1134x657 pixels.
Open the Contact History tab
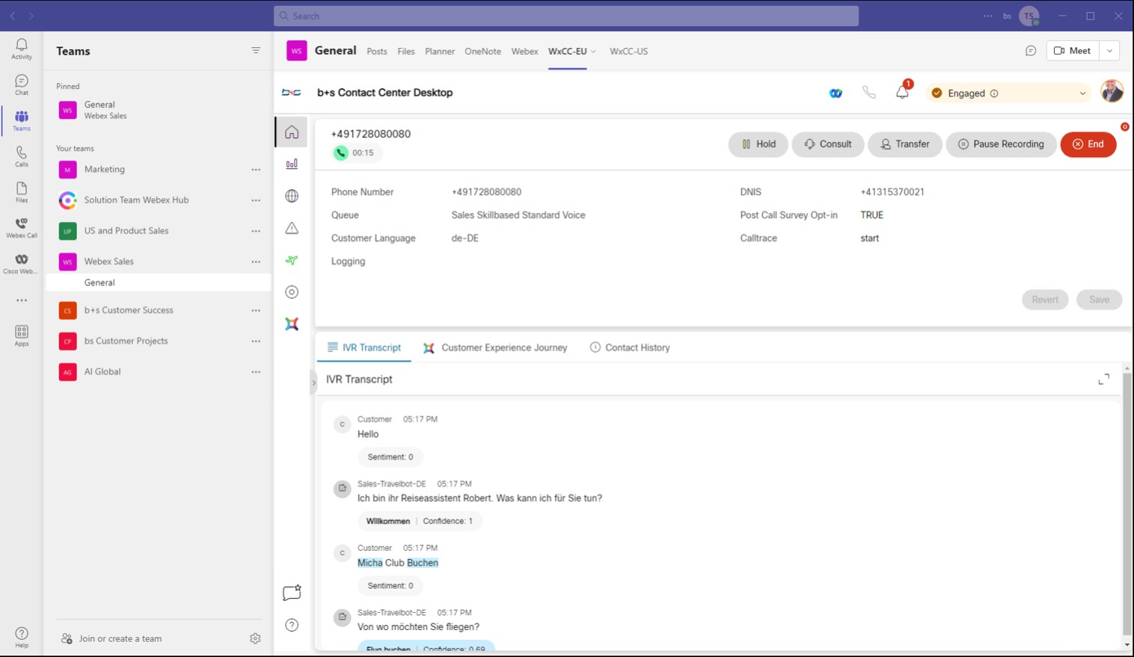[x=630, y=348]
